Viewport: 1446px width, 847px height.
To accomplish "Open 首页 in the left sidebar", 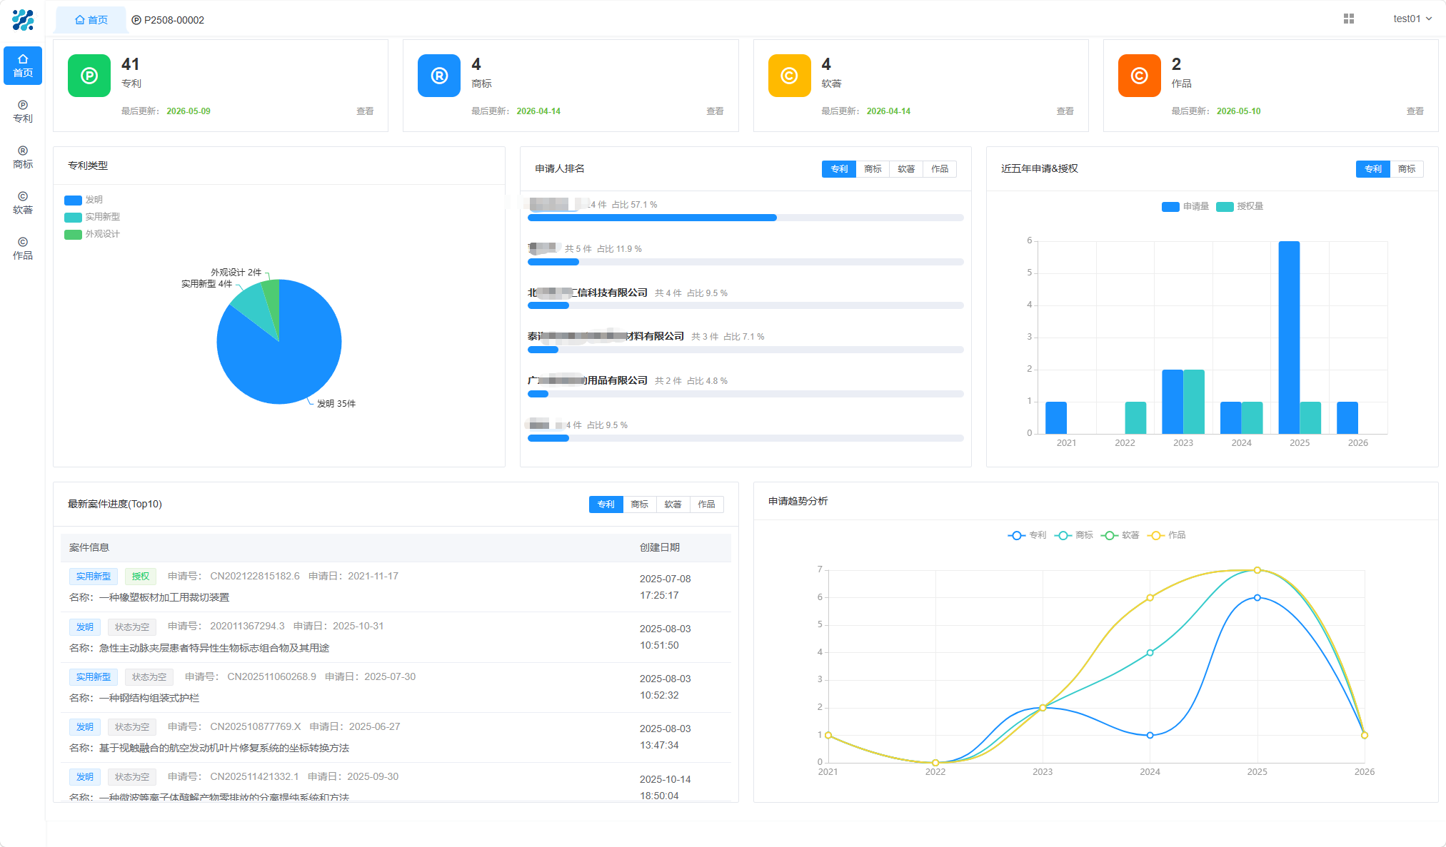I will click(23, 66).
